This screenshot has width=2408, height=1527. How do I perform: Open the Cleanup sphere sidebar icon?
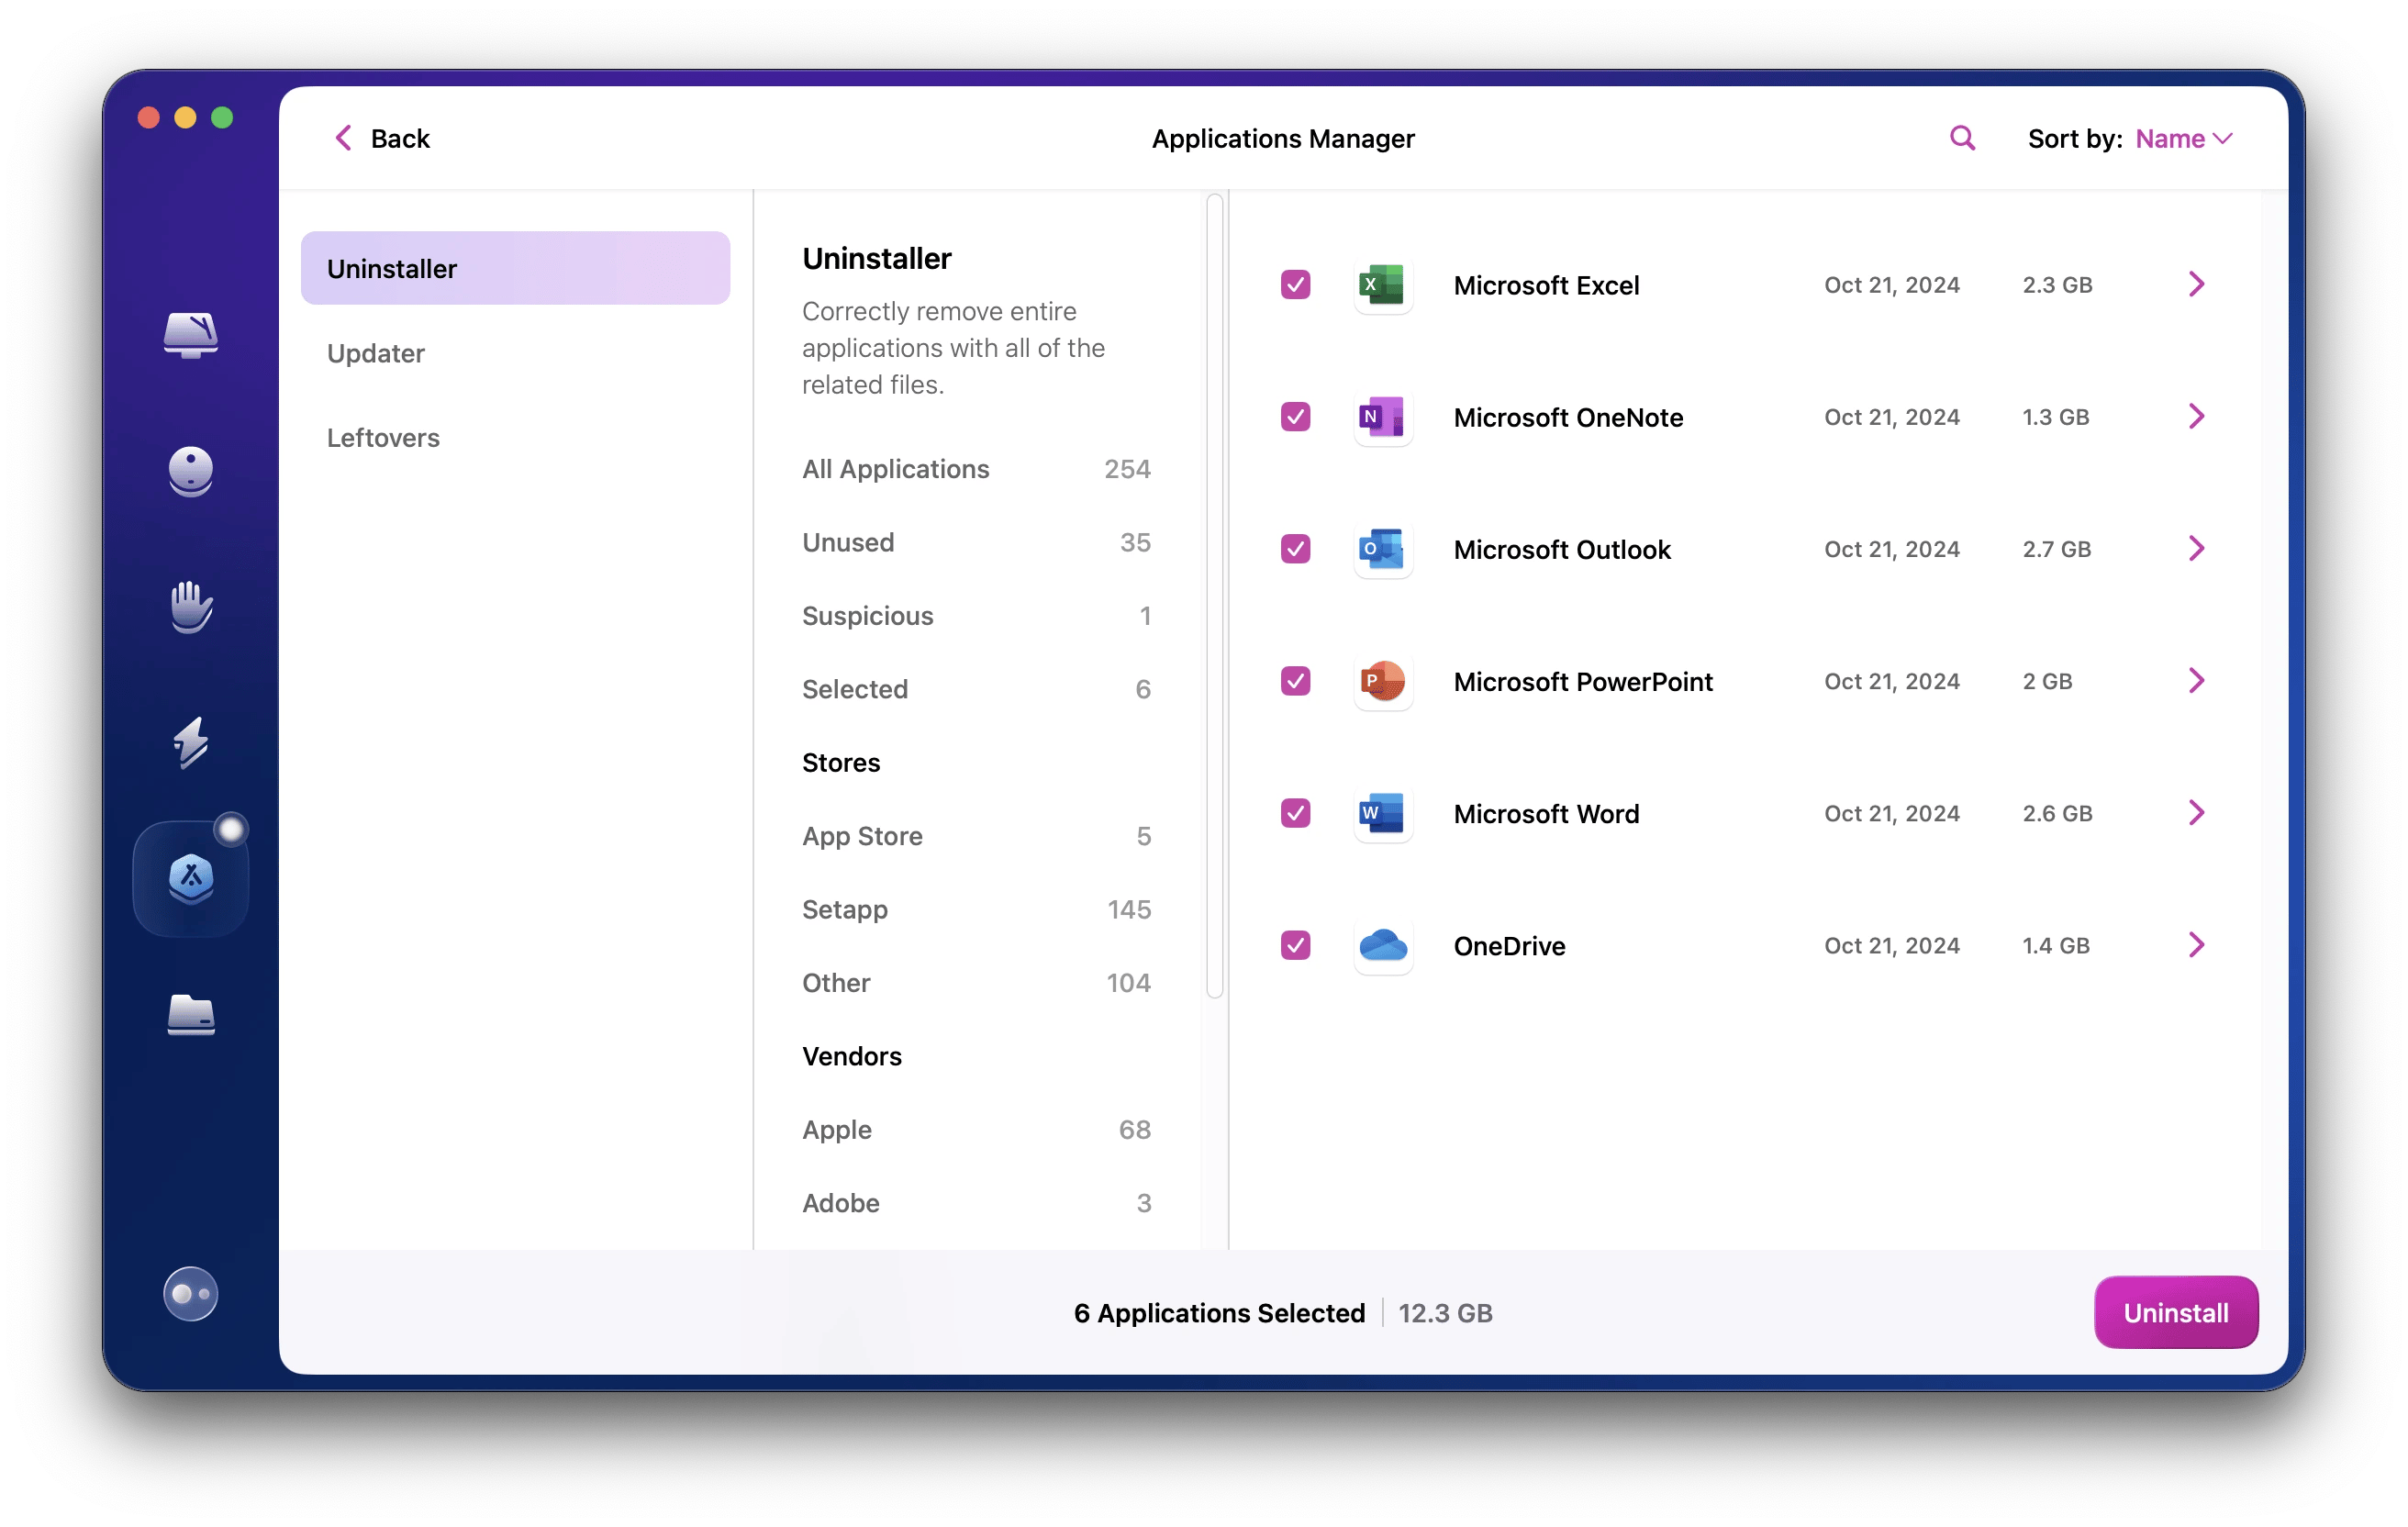pyautogui.click(x=190, y=471)
